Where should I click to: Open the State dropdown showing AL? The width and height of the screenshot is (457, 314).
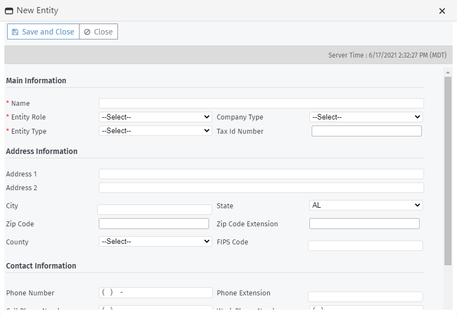[366, 205]
